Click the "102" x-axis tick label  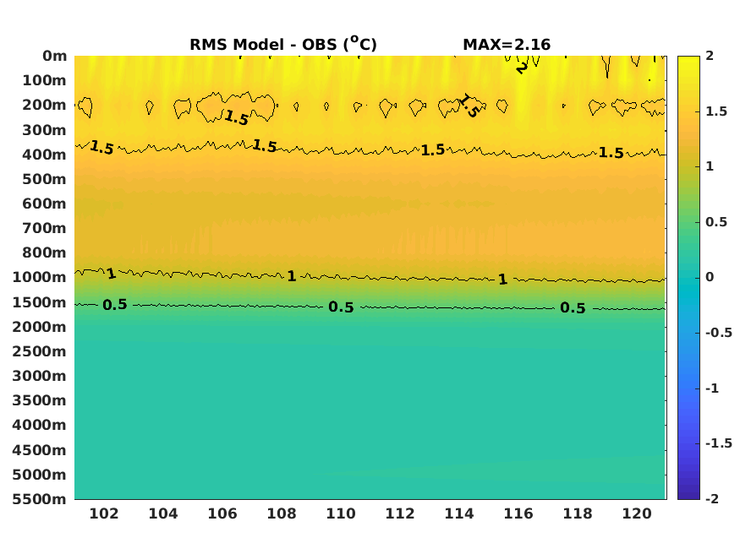click(104, 513)
